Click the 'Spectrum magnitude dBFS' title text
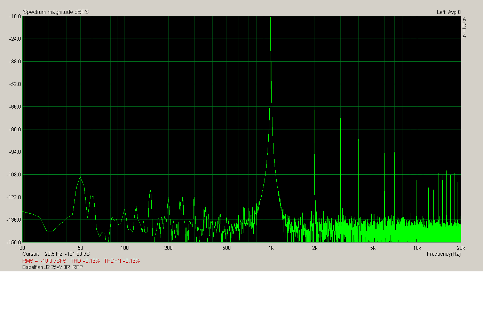Image resolution: width=483 pixels, height=334 pixels. point(56,12)
